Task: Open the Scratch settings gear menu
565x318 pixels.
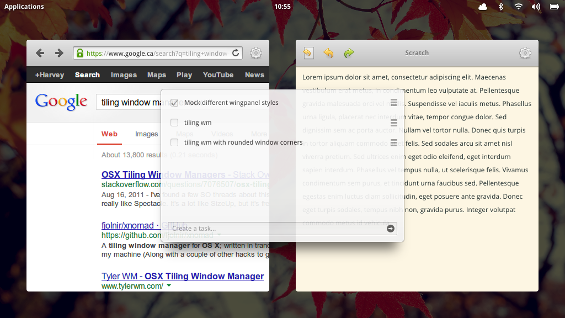Action: click(525, 53)
